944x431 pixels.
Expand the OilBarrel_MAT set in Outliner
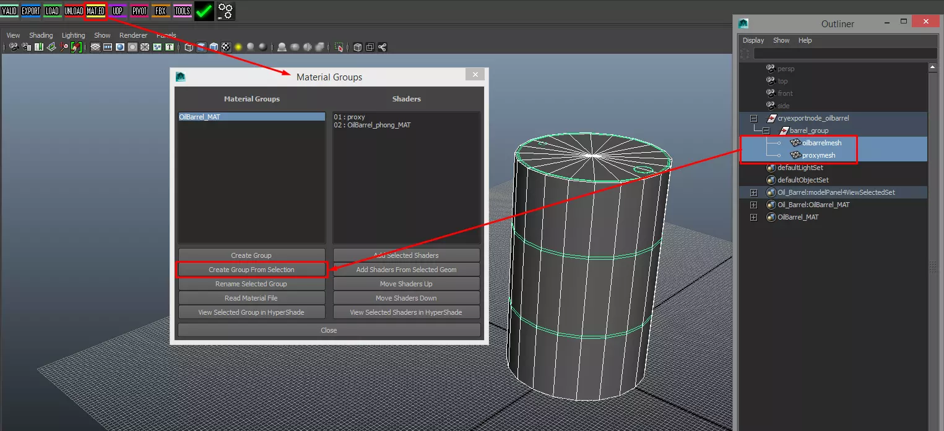pos(753,217)
